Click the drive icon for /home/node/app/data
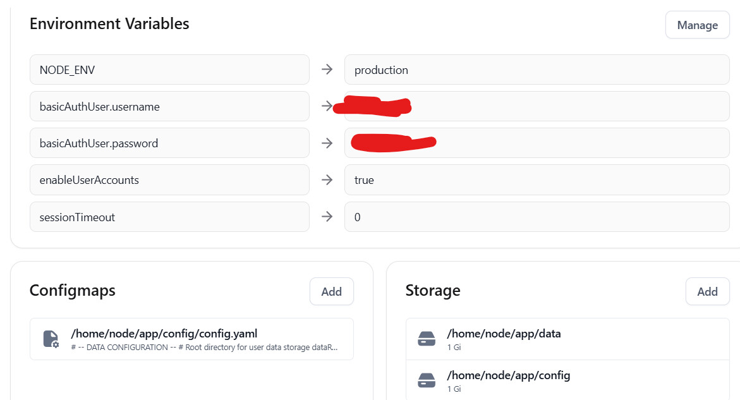 click(x=427, y=339)
